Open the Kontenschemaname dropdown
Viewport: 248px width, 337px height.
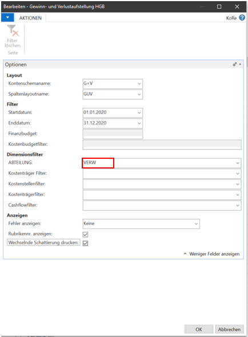pyautogui.click(x=139, y=83)
